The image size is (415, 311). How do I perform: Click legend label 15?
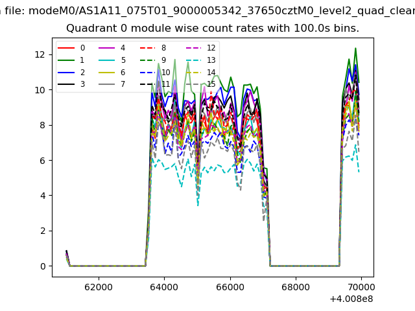pyautogui.click(x=211, y=84)
